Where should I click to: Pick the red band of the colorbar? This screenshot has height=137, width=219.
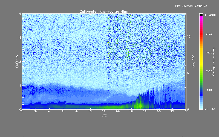[x=201, y=34]
